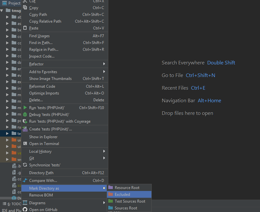The width and height of the screenshot is (260, 212).
Task: Click the Debug tests bug icon
Action: tap(25, 114)
